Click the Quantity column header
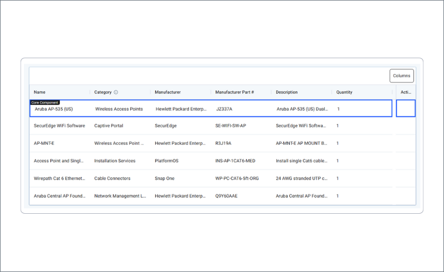 click(344, 92)
